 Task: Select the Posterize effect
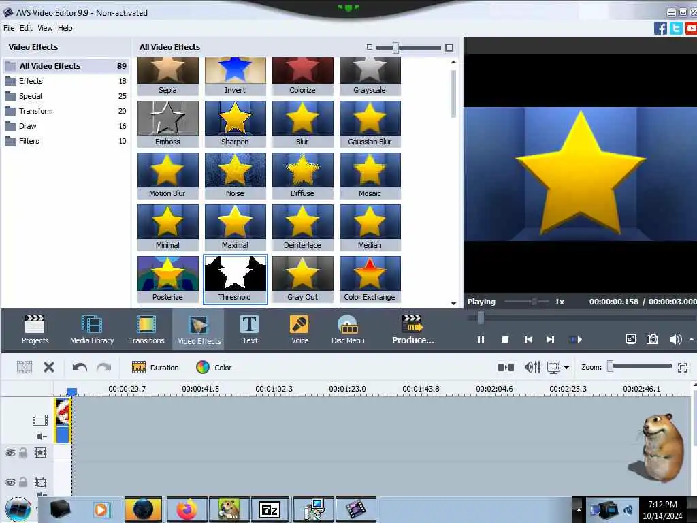click(x=167, y=279)
